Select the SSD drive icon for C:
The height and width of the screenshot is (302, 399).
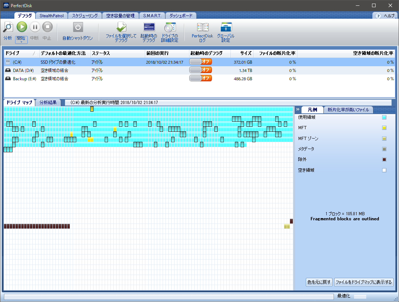(x=8, y=62)
